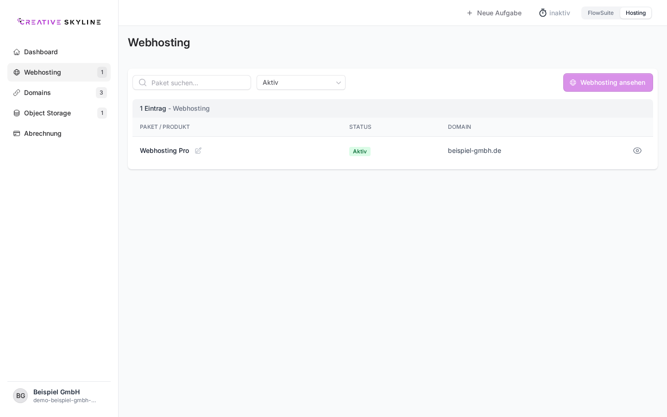Open Object Storage in the sidebar
Image resolution: width=667 pixels, height=417 pixels.
click(x=59, y=113)
